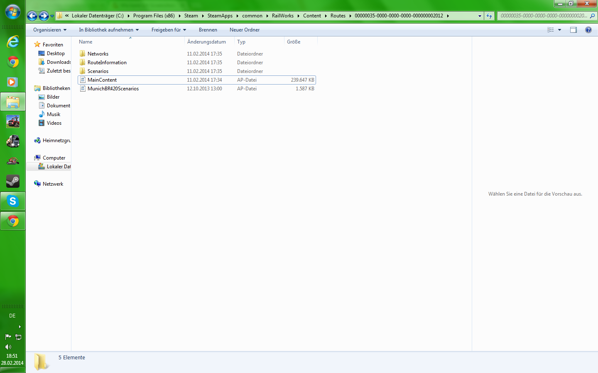Open Zuletzt besucht in Favorites
The width and height of the screenshot is (598, 373).
59,71
